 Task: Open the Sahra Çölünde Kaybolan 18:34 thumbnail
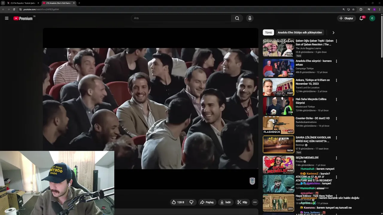click(x=279, y=145)
